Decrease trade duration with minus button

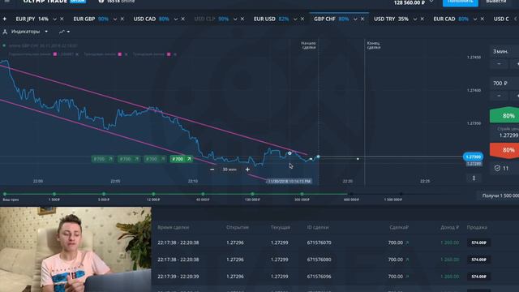[x=500, y=63]
